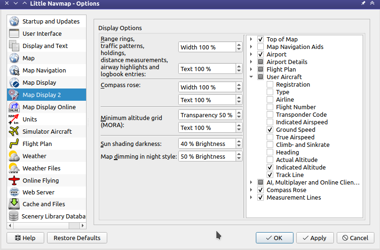Disable the Ground Speed checkbox

click(270, 129)
